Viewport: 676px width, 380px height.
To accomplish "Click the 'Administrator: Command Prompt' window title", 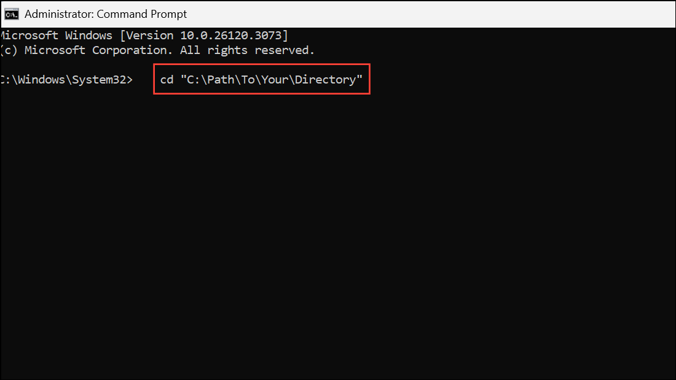I will 106,14.
